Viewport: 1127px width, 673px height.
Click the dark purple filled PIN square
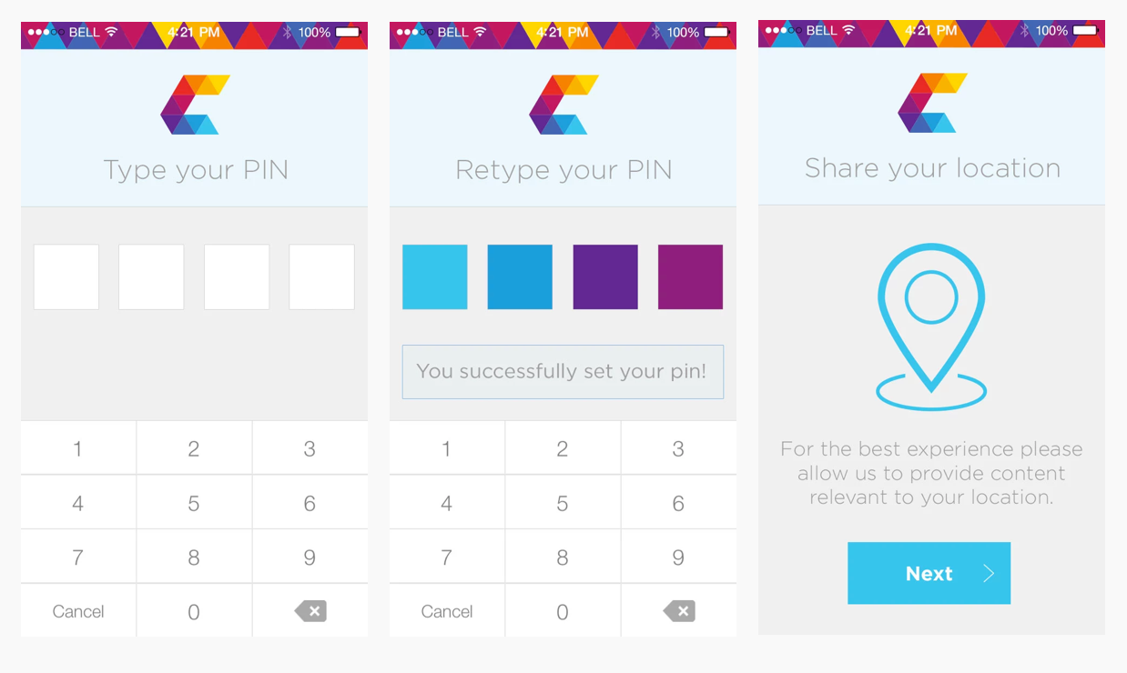click(x=605, y=276)
